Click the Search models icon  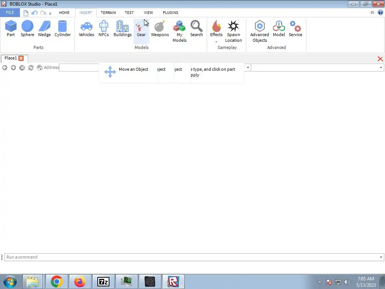[x=196, y=29]
